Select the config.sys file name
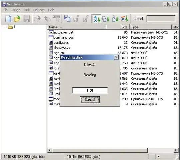The width and height of the screenshot is (180, 160). click(61, 43)
